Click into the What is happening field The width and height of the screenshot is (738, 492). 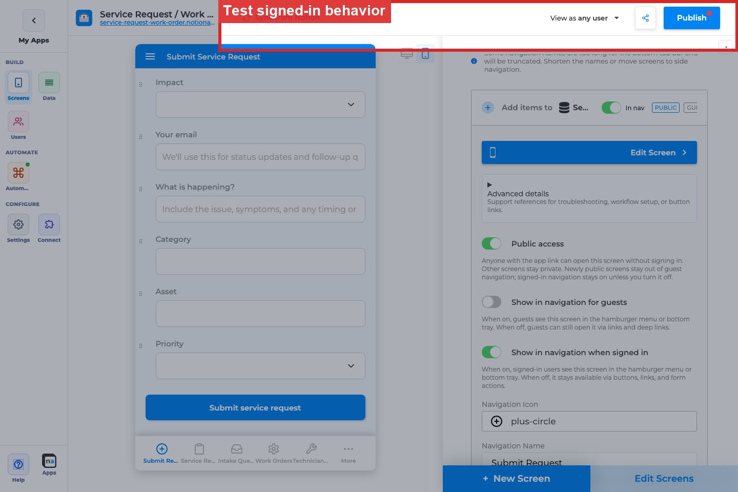coord(260,209)
